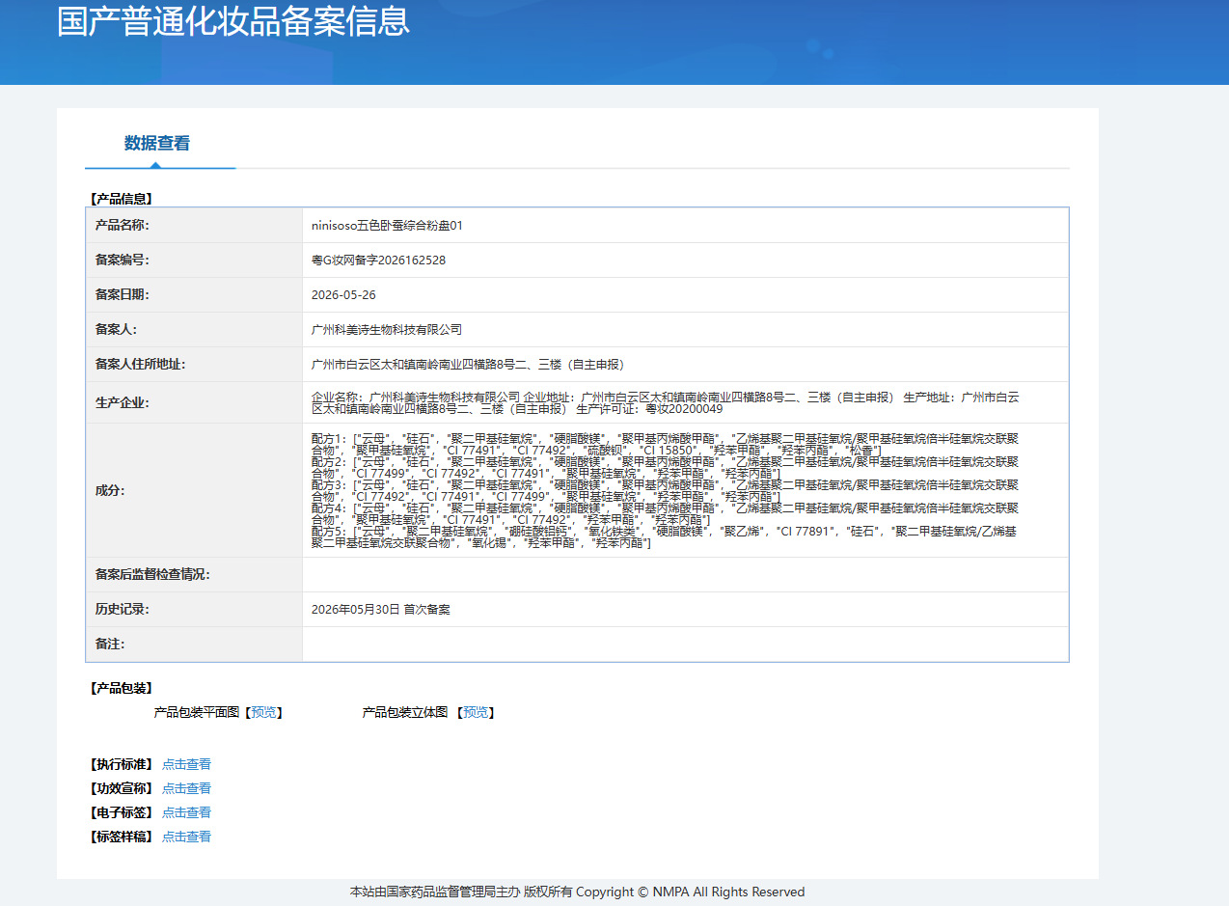Image resolution: width=1229 pixels, height=906 pixels.
Task: Select filing date 2026-05-26
Action: tap(343, 295)
